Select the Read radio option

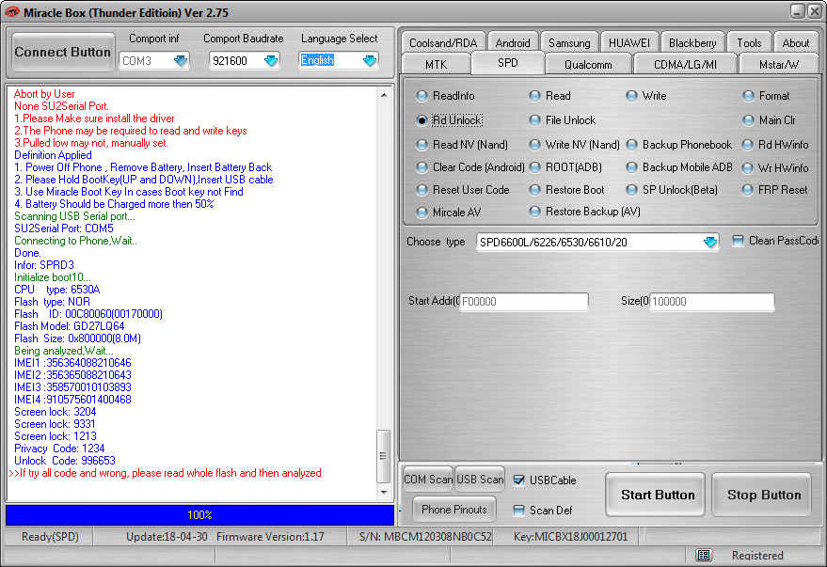pos(550,96)
